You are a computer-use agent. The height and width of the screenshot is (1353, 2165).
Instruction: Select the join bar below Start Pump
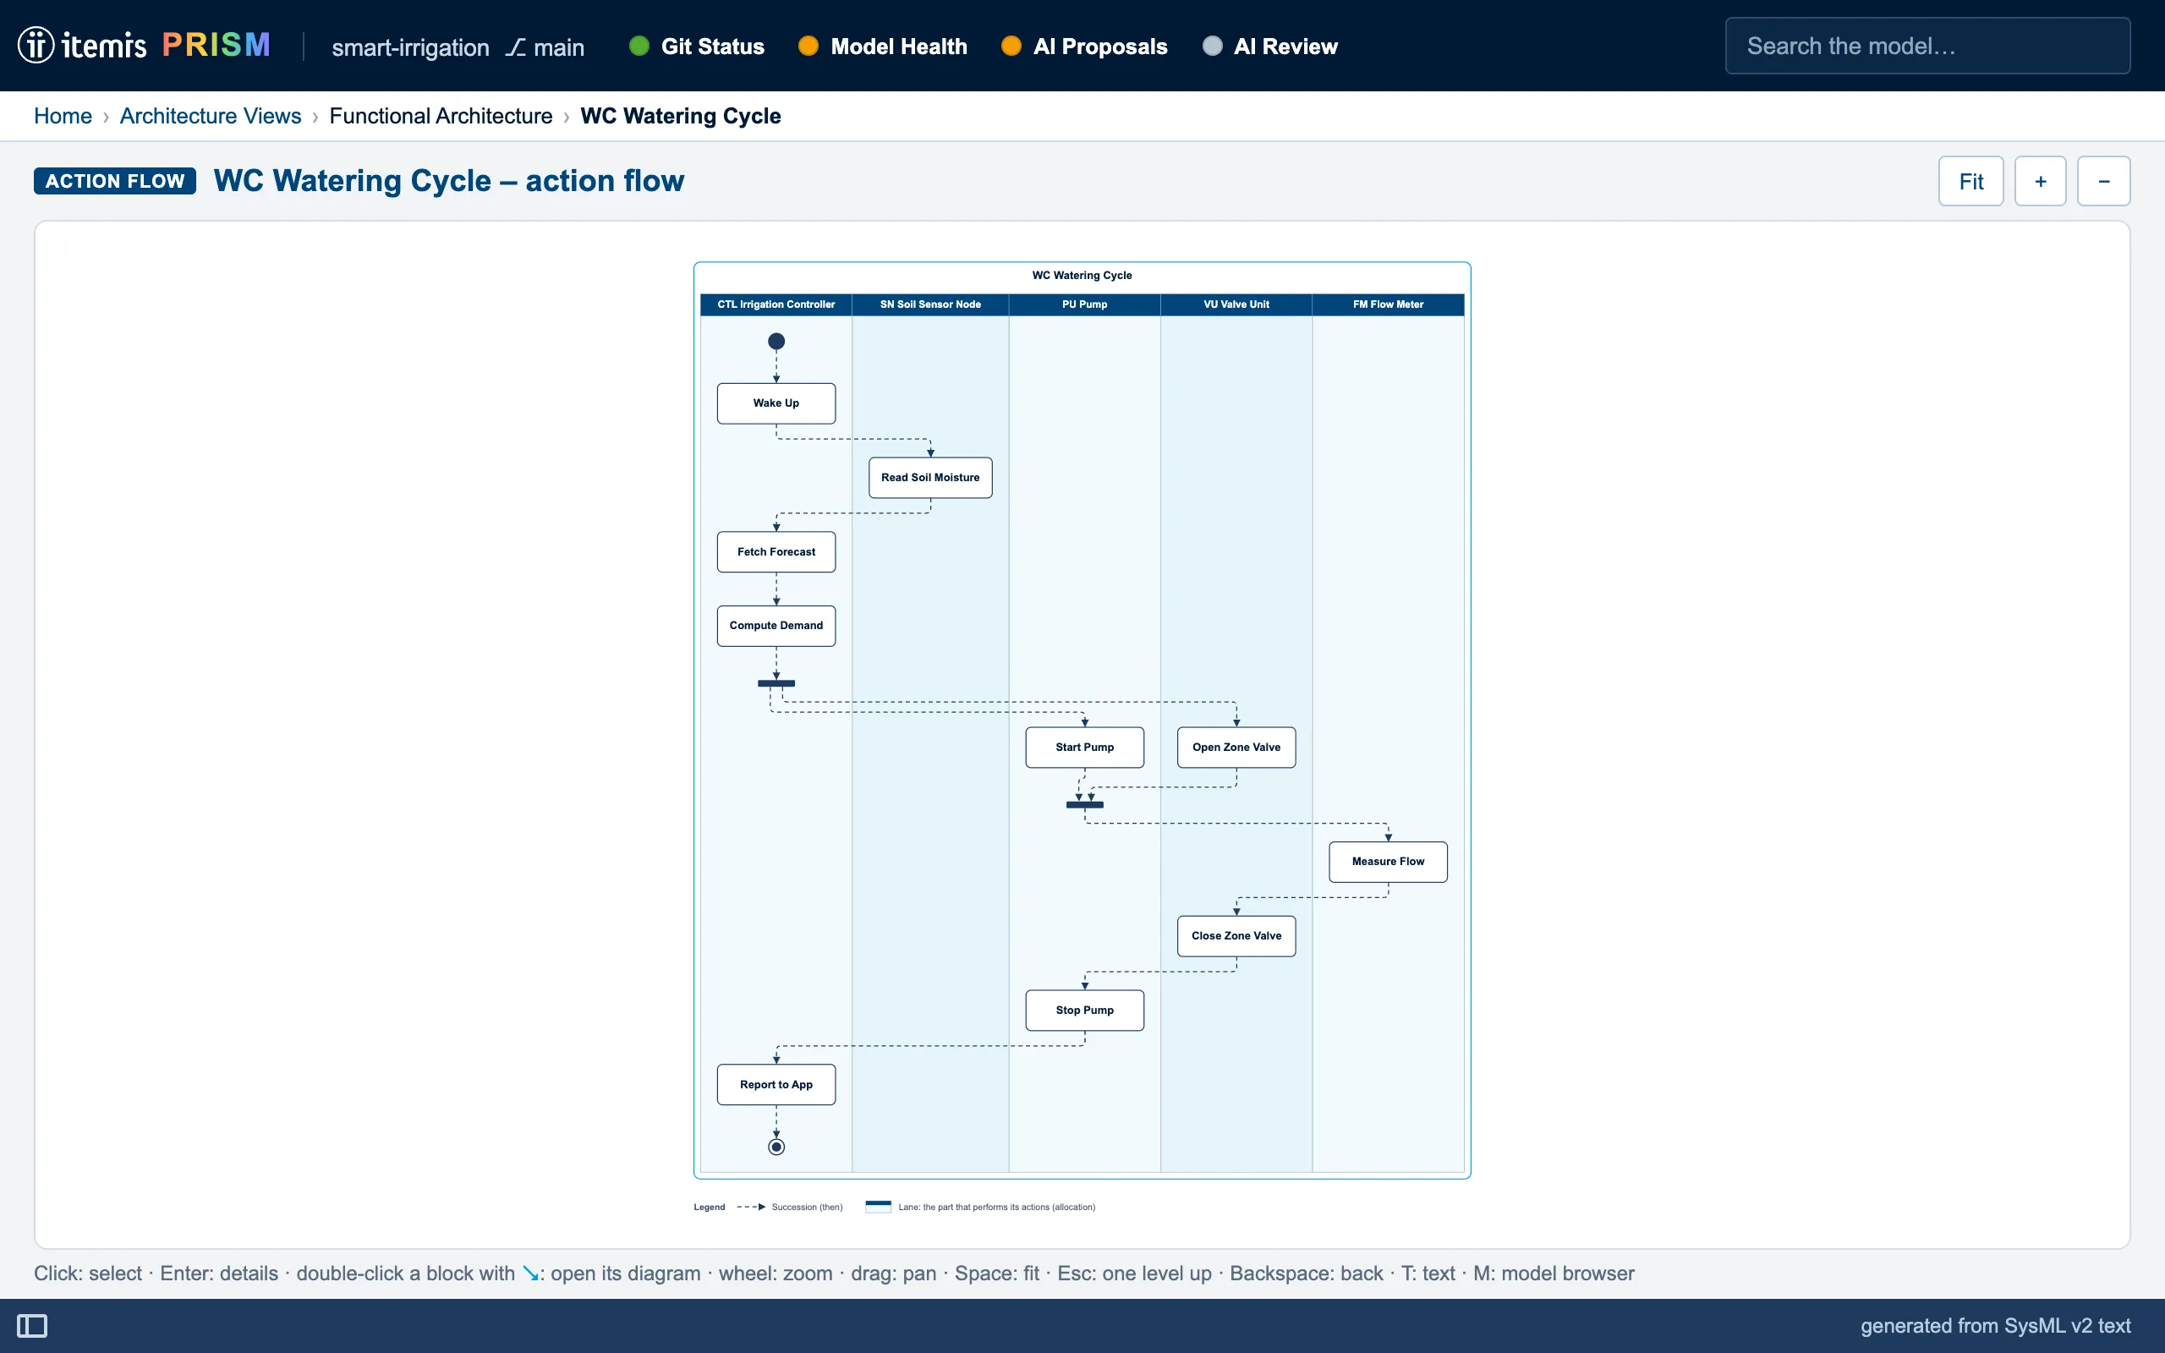click(1084, 804)
